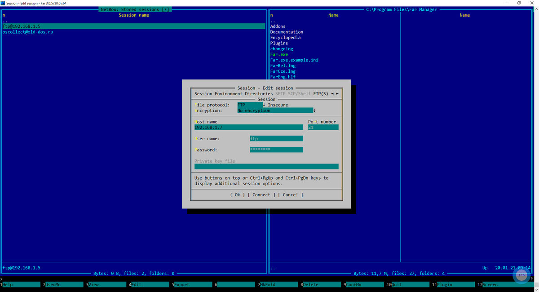The width and height of the screenshot is (539, 292).
Task: Open the FTP(S) tab
Action: (321, 94)
